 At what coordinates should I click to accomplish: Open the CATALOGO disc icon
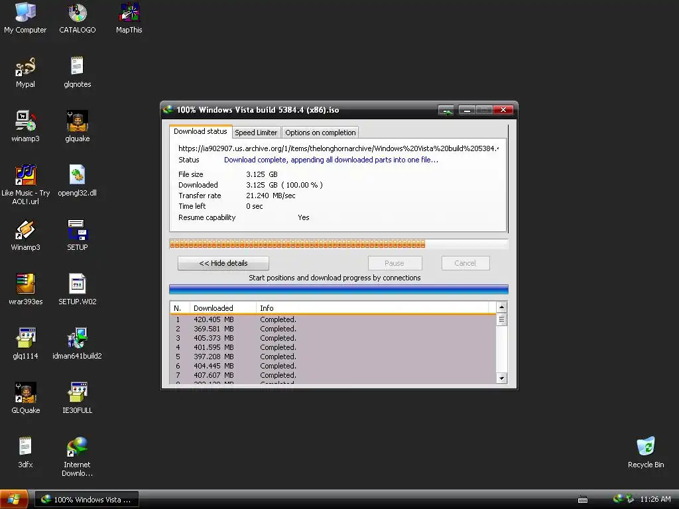pyautogui.click(x=77, y=17)
